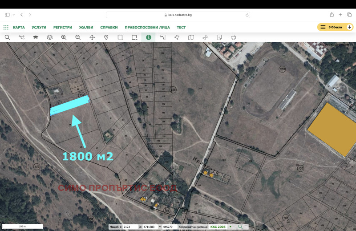Select the add-to-selection rectangle tool
The width and height of the screenshot is (356, 231).
[120, 37]
